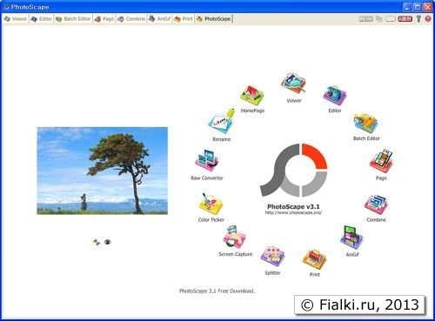Viewport: 435px width, 321px height.
Task: Switch to the Page tab
Action: coord(104,19)
